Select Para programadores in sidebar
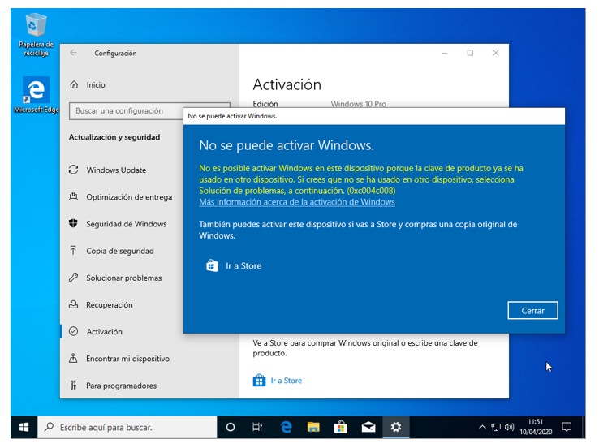The image size is (599, 448). coord(122,386)
